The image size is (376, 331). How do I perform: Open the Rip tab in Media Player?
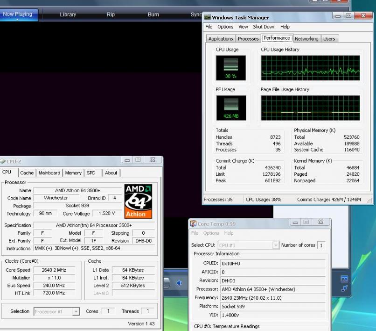coord(111,14)
